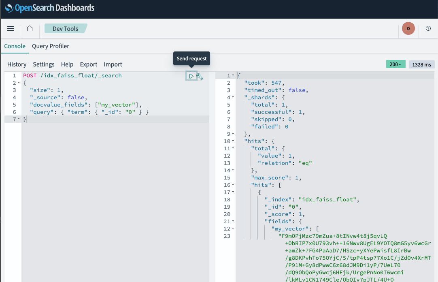This screenshot has height=282, width=438.
Task: Go to the home page icon
Action: [30, 28]
